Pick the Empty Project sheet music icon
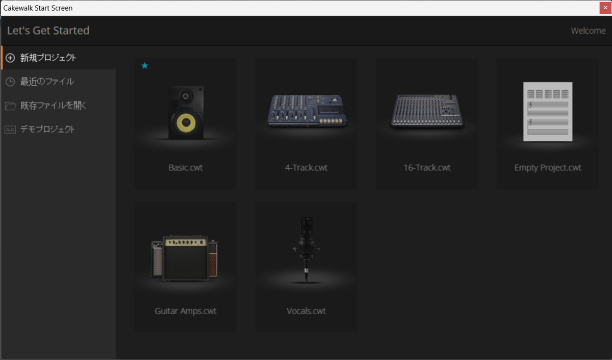The width and height of the screenshot is (612, 360). (548, 112)
